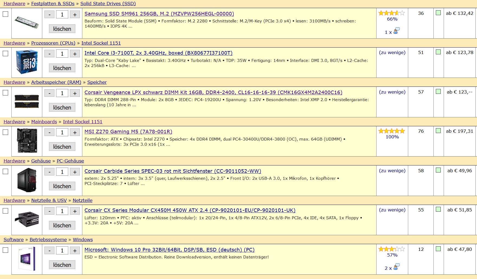477x279 pixels.
Task: Check the Corsair CX450M row checkbox
Action: pos(5,211)
